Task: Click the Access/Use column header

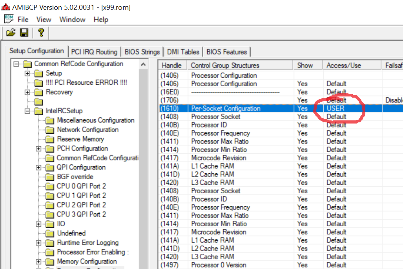Action: coord(352,65)
